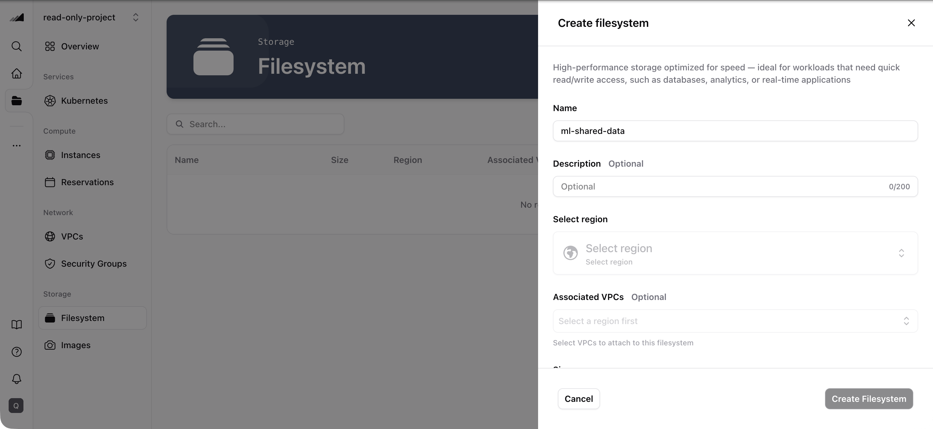Image resolution: width=933 pixels, height=429 pixels.
Task: Open the Overview menu item
Action: point(92,46)
